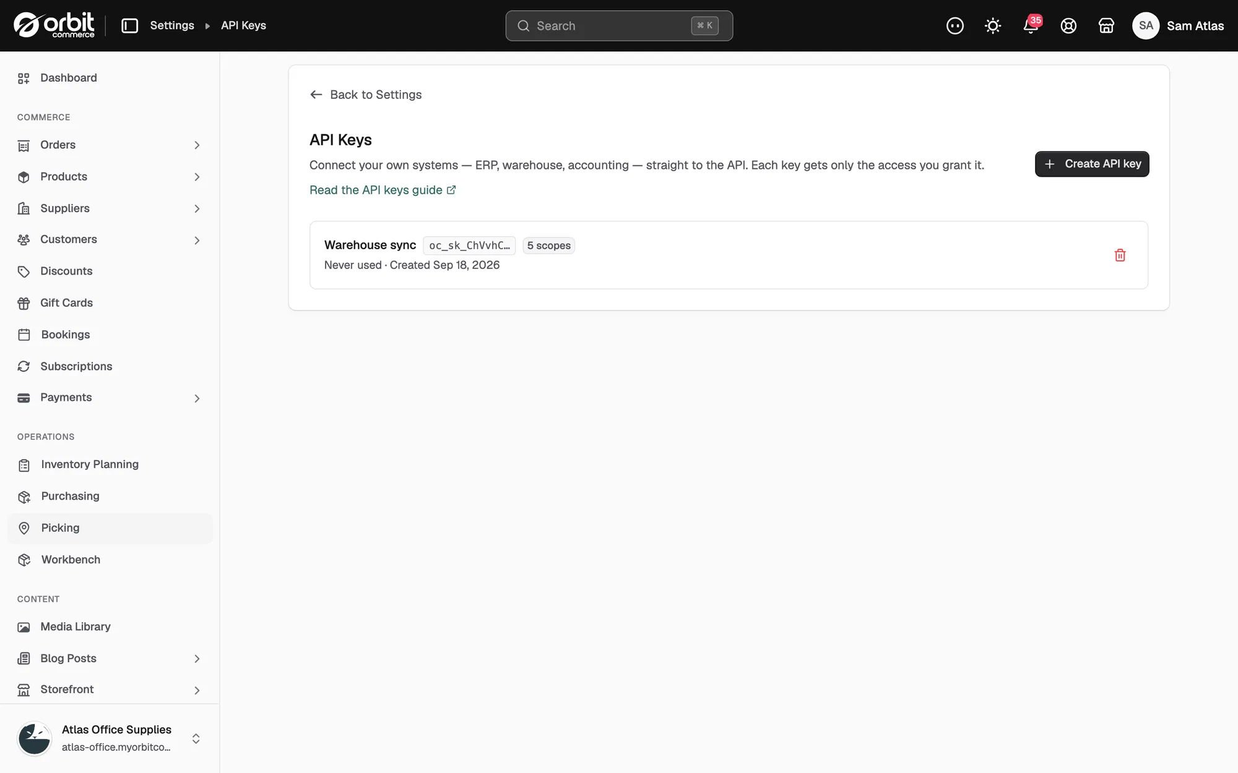Open the Atlas Office Supplies store switcher
The height and width of the screenshot is (773, 1238).
[x=110, y=738]
